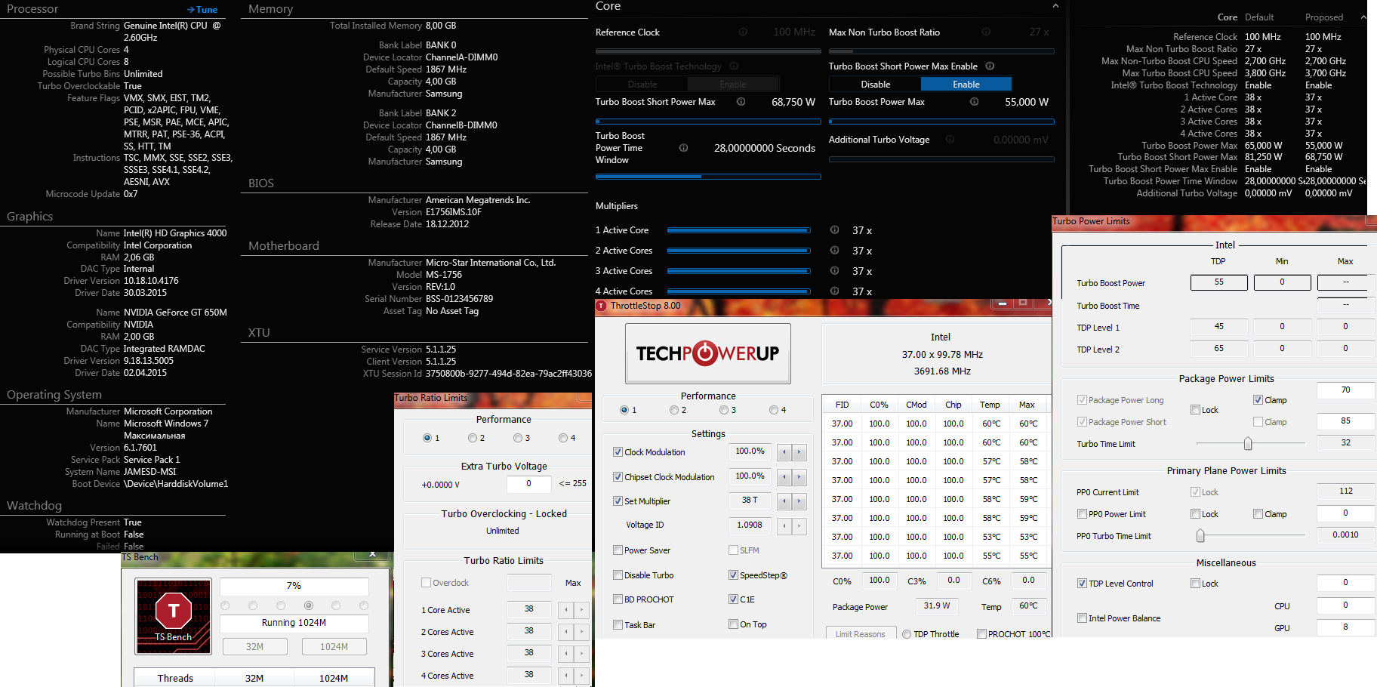Increase Clock Modulation with right arrow
The width and height of the screenshot is (1377, 687).
(x=799, y=452)
